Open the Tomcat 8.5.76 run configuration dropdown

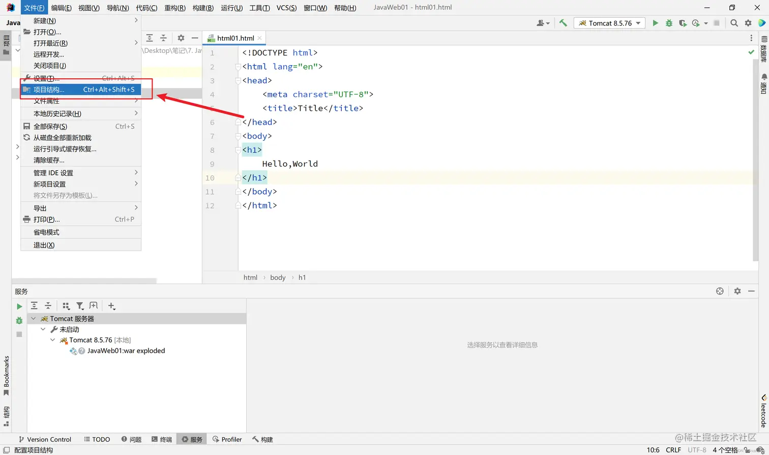[609, 23]
